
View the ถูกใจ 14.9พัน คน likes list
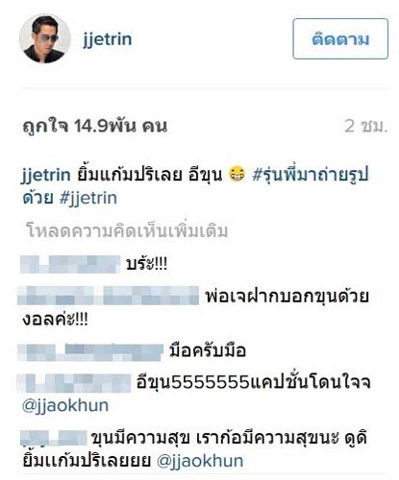pyautogui.click(x=95, y=126)
